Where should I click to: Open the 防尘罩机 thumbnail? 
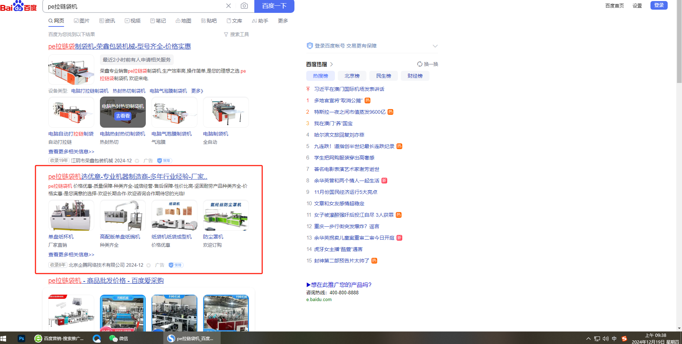(226, 215)
